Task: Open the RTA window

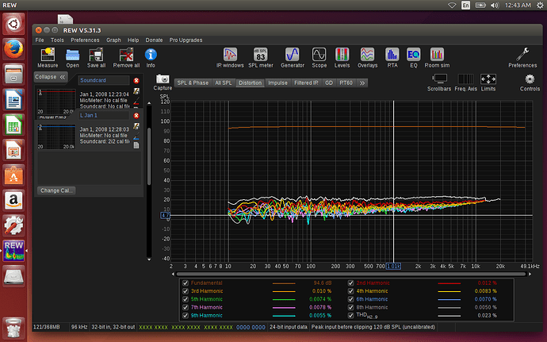Action: tap(392, 58)
